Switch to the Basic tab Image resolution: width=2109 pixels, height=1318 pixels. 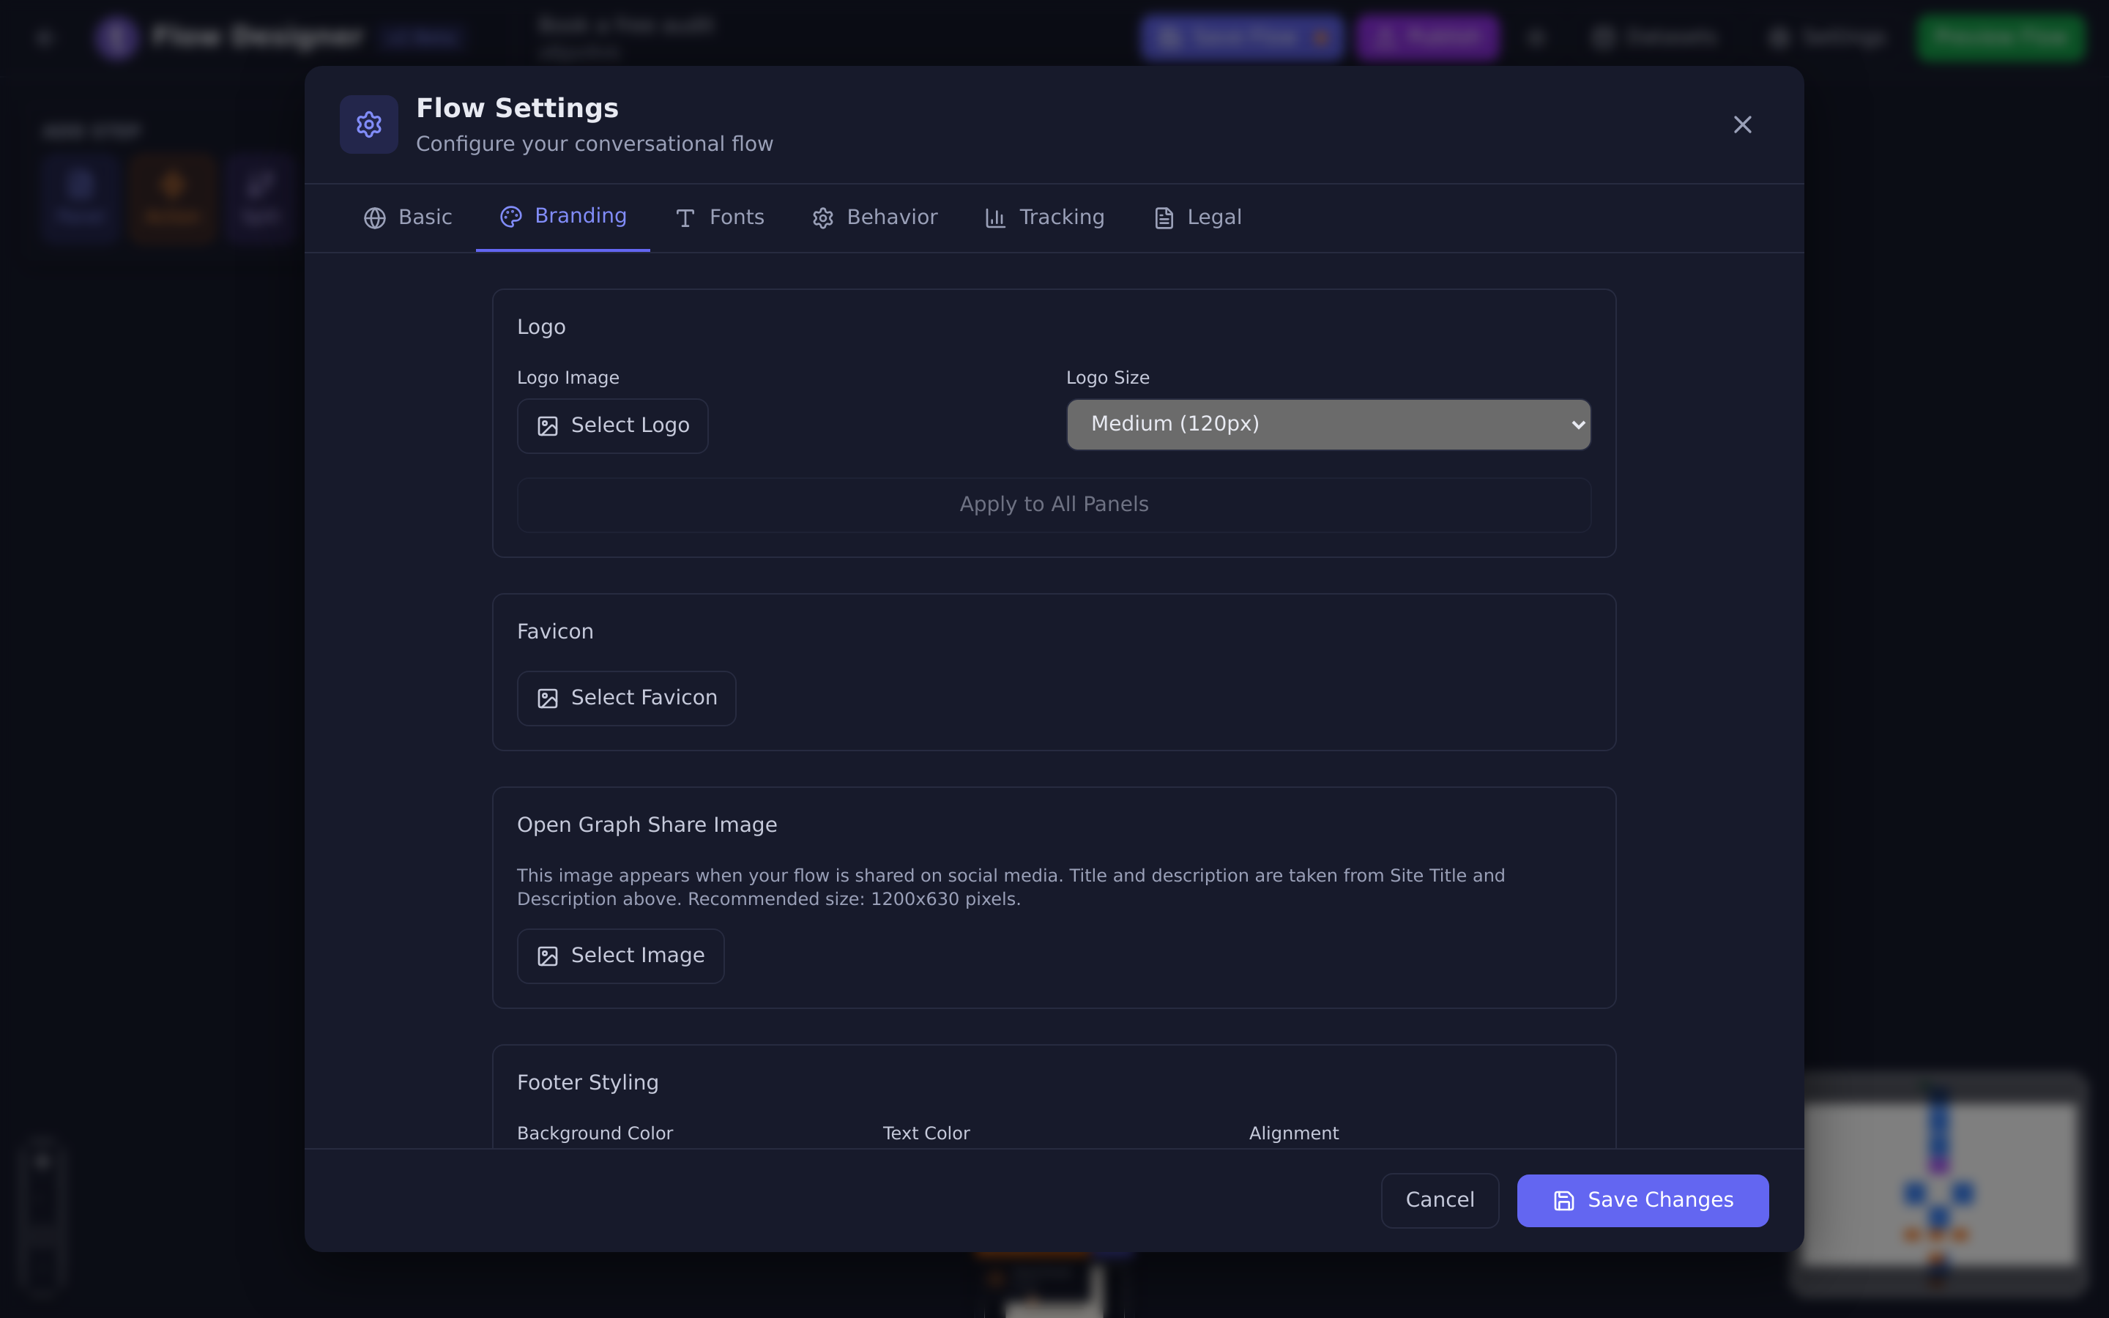(x=408, y=217)
